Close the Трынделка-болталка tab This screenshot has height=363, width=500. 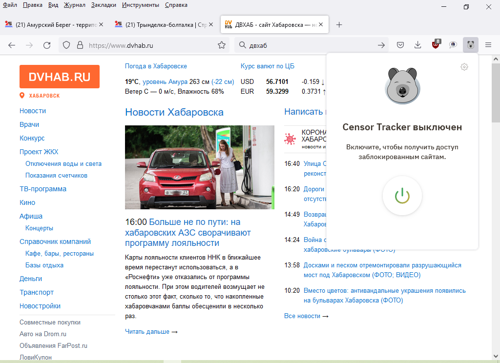211,24
